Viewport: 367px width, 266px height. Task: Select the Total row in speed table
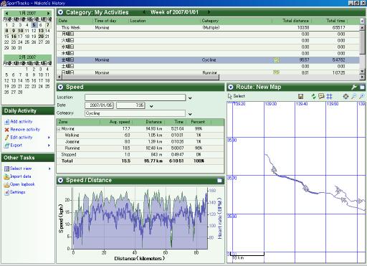140,161
